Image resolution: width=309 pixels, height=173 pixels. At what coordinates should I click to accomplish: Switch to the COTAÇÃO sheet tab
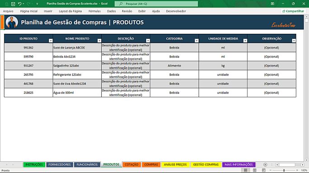[132, 164]
